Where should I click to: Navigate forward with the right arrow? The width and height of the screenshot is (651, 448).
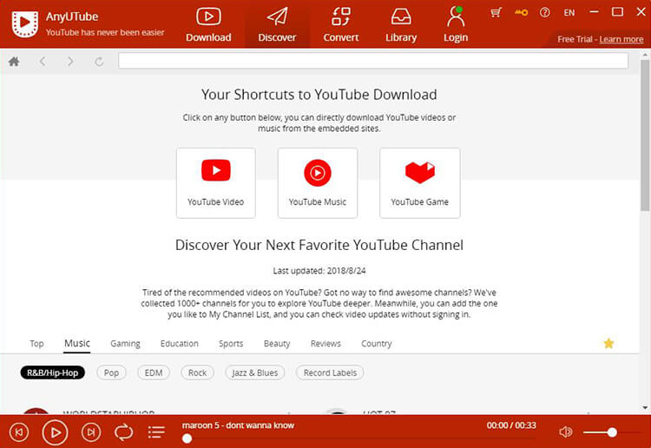(70, 62)
